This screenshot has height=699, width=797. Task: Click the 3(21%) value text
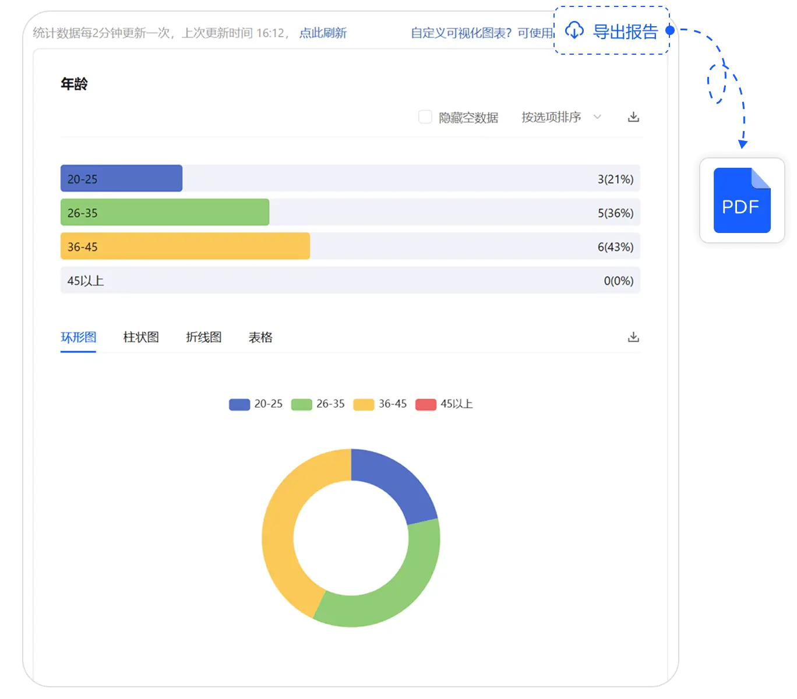click(615, 179)
